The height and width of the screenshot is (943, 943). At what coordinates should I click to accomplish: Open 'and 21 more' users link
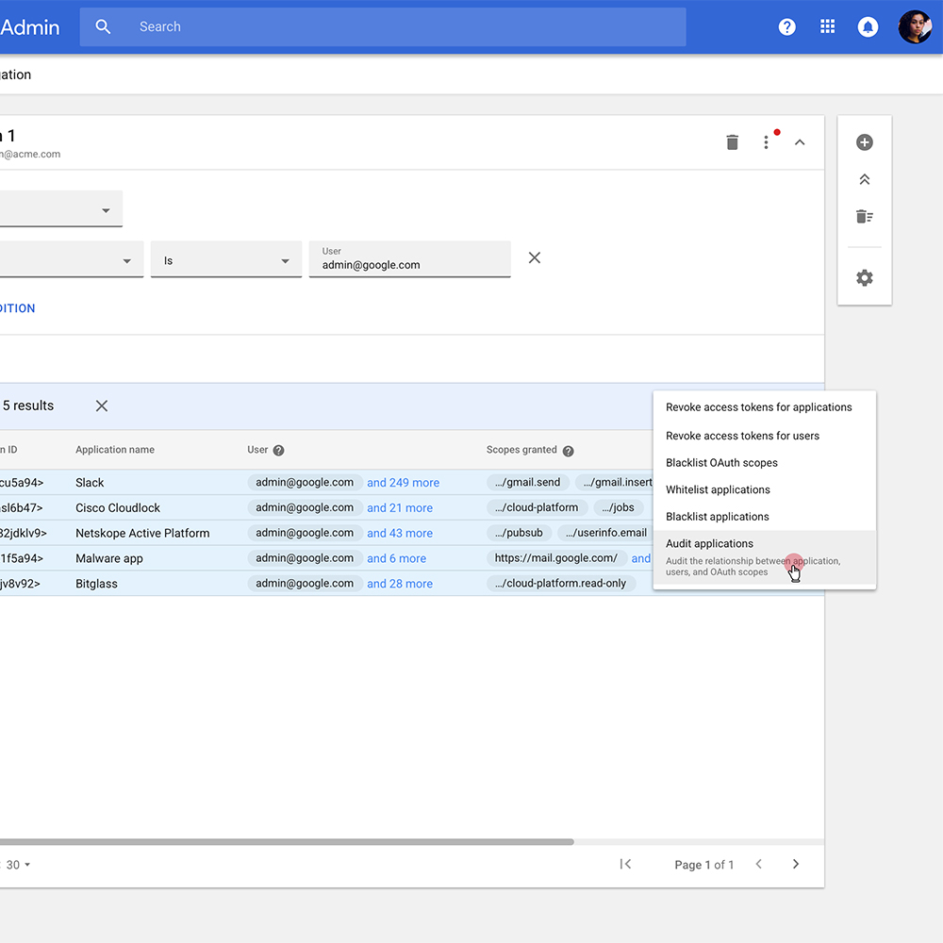[x=400, y=507]
